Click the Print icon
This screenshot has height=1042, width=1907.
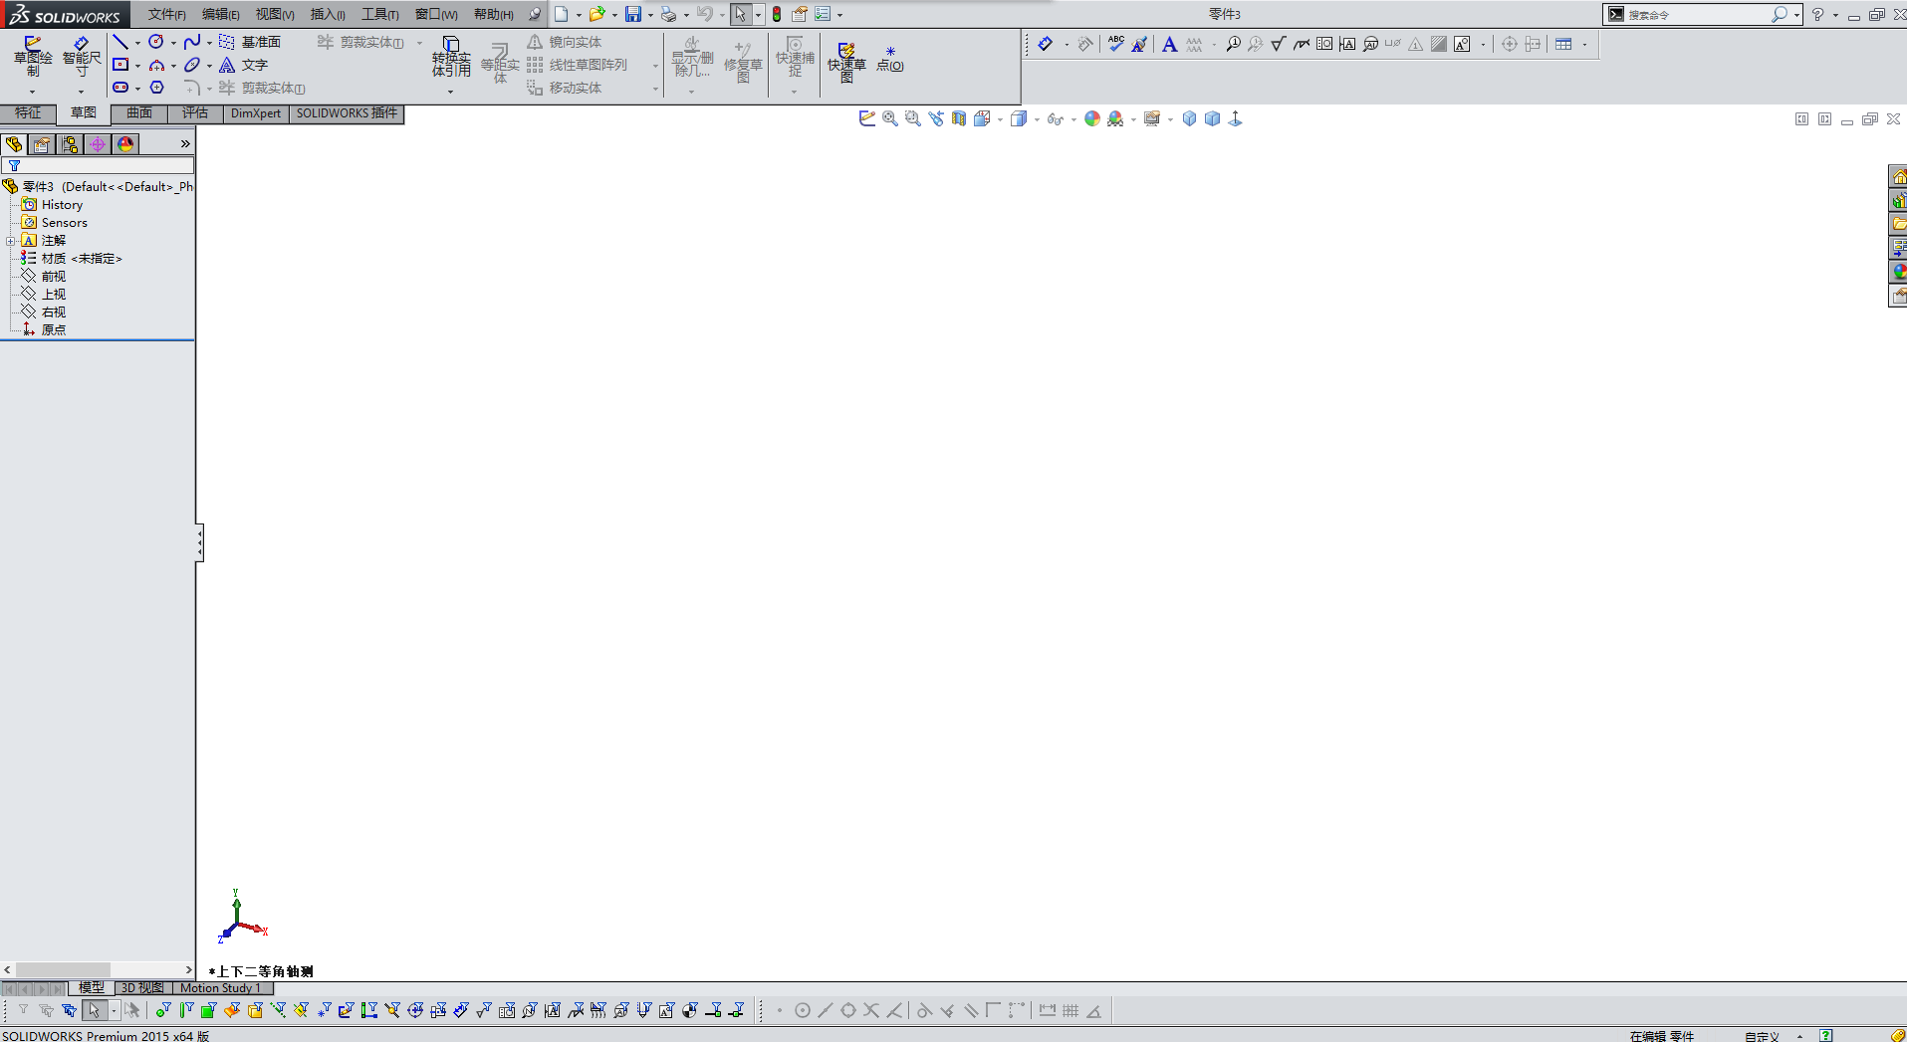[x=668, y=14]
